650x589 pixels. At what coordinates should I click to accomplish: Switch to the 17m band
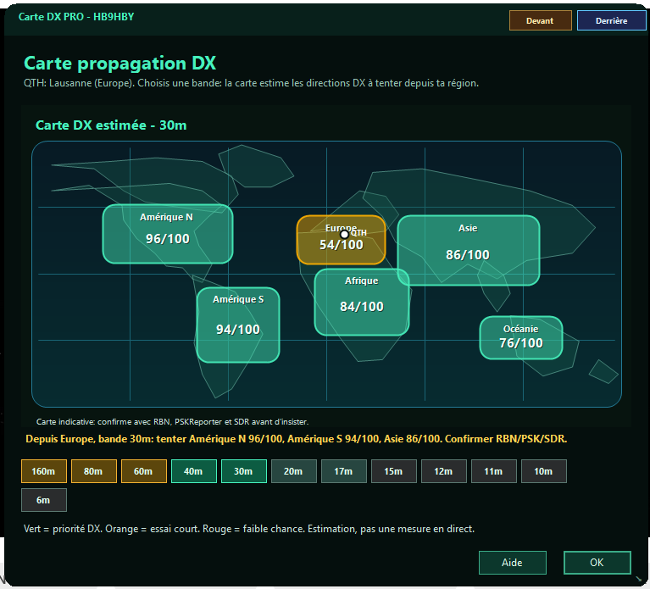coord(344,471)
